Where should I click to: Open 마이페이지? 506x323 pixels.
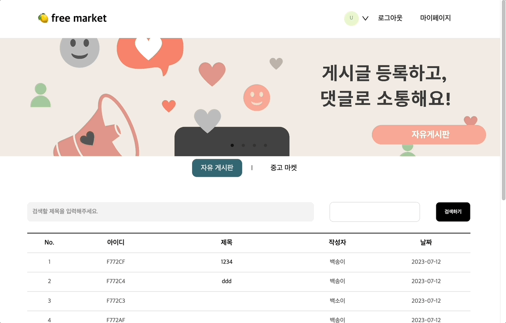pyautogui.click(x=435, y=18)
